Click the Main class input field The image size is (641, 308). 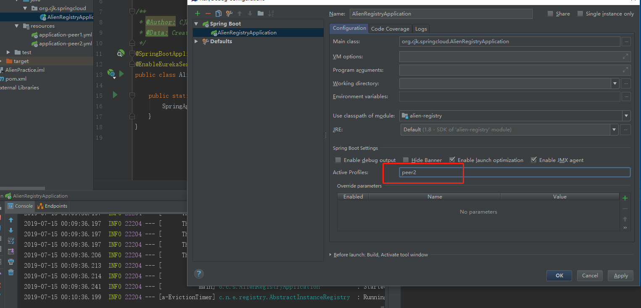(509, 42)
